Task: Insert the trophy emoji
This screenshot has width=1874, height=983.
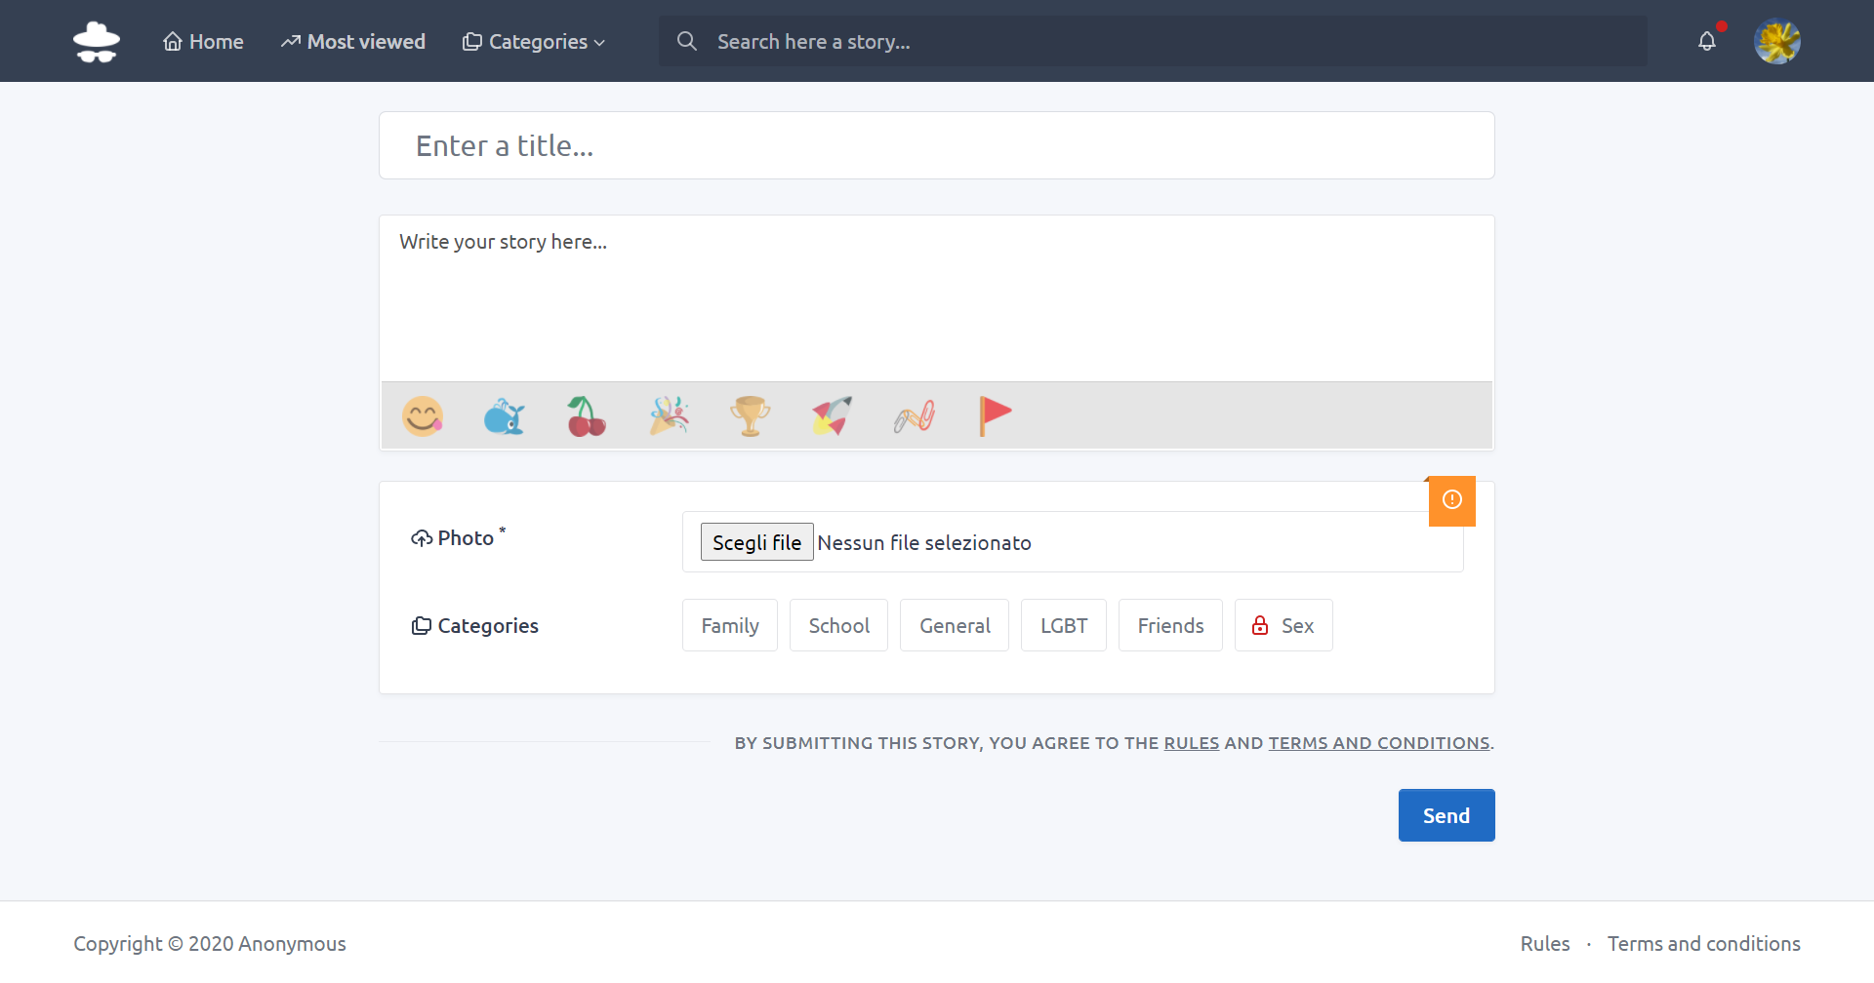Action: 751,415
